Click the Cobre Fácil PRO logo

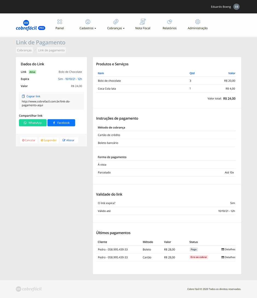tap(30, 25)
